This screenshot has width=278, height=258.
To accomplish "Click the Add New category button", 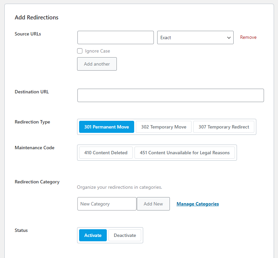I will coord(153,204).
